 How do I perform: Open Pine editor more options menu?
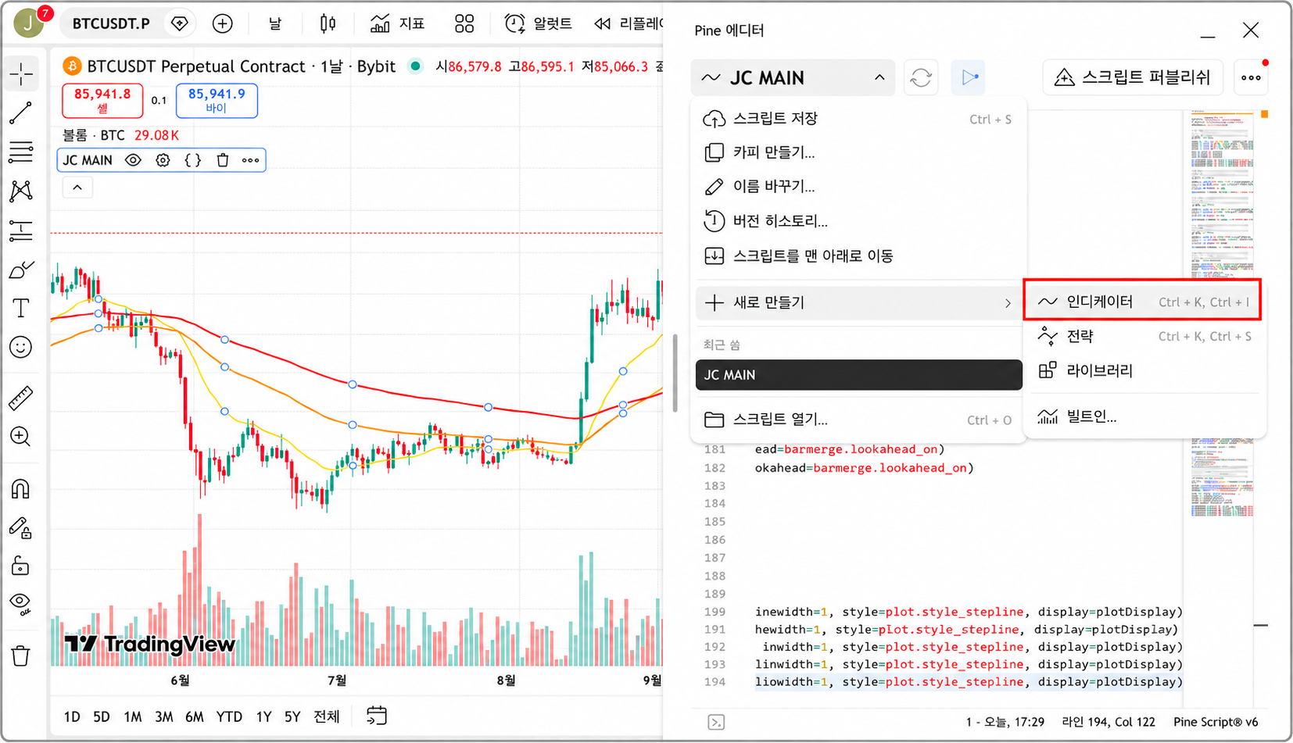1251,78
